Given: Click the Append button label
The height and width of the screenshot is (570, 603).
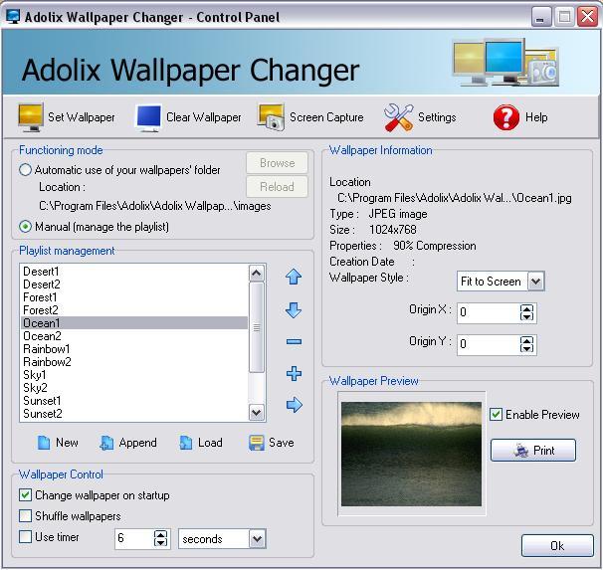Looking at the screenshot, I should (137, 443).
